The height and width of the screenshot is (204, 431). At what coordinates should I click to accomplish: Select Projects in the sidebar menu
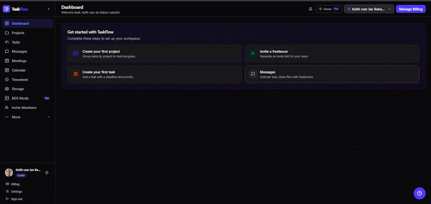click(x=27, y=33)
